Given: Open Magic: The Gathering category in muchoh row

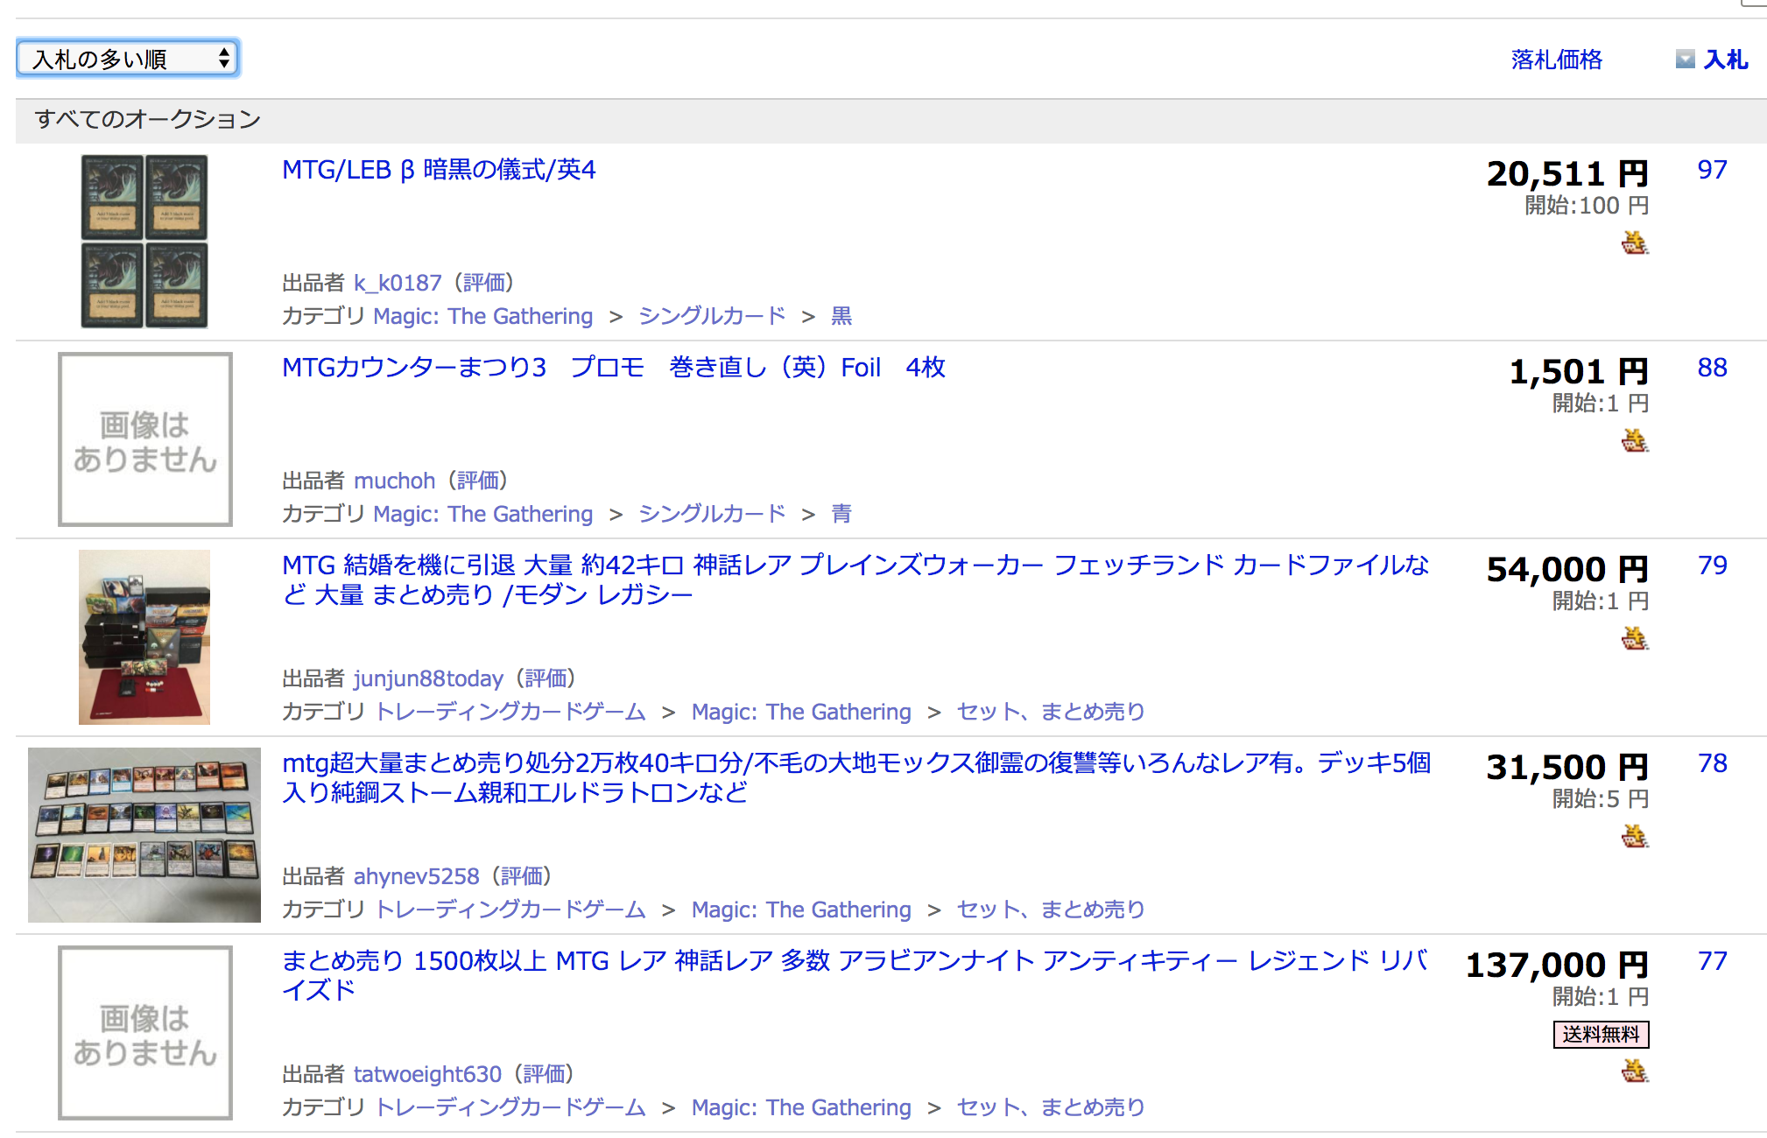Looking at the screenshot, I should point(483,514).
